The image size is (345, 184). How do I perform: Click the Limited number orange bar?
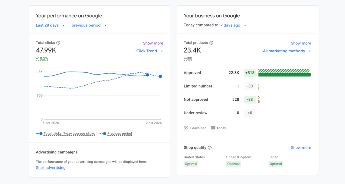tap(259, 88)
